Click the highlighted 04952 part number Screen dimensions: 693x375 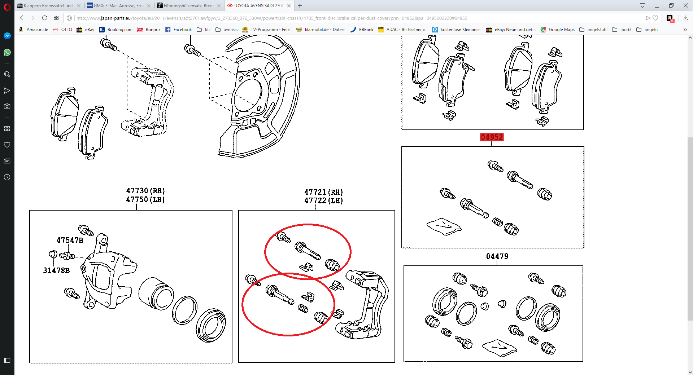tap(492, 137)
